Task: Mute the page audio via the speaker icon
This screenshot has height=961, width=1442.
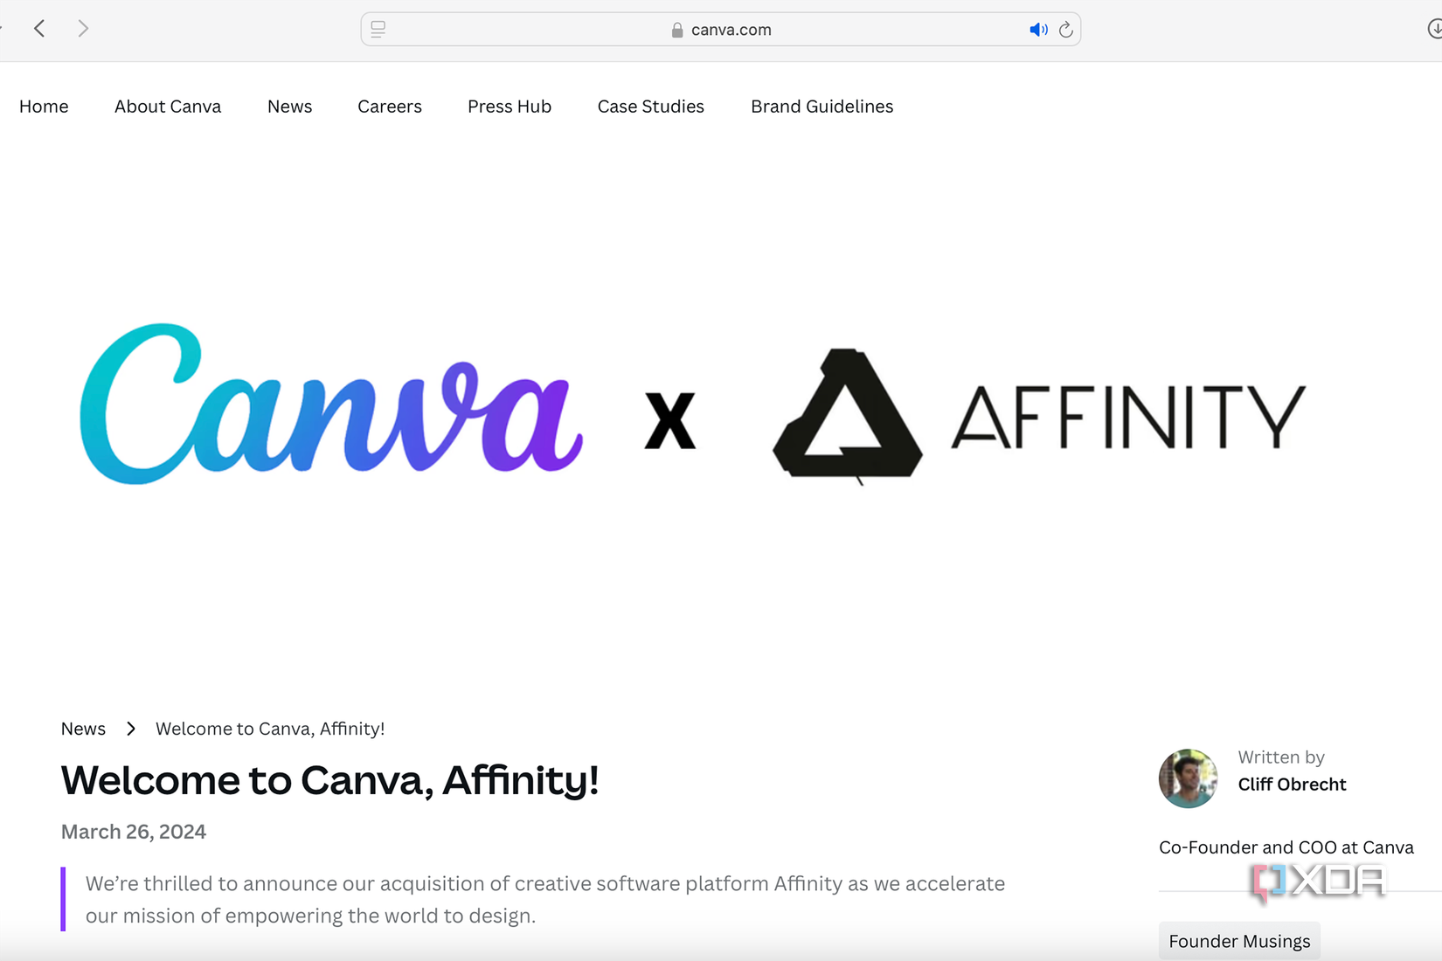Action: point(1038,29)
